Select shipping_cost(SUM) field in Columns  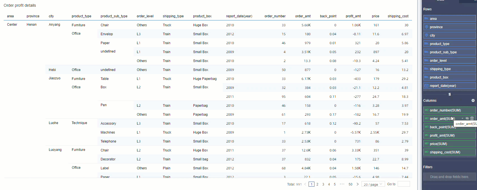(450, 152)
